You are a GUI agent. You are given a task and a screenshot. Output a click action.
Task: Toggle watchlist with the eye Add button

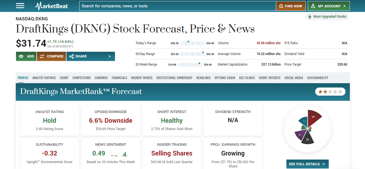26,56
